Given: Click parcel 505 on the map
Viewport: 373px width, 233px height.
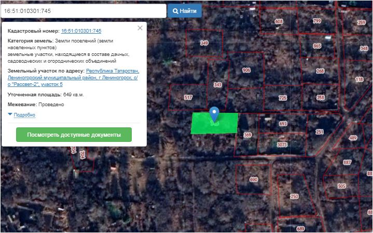Looking at the screenshot, I should [x=341, y=186].
